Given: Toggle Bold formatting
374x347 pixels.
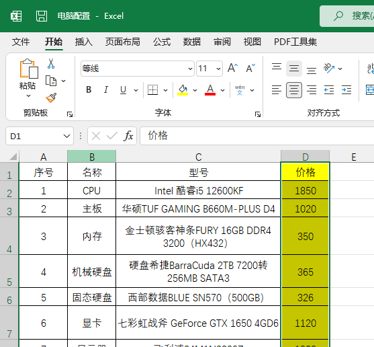Looking at the screenshot, I should [89, 90].
